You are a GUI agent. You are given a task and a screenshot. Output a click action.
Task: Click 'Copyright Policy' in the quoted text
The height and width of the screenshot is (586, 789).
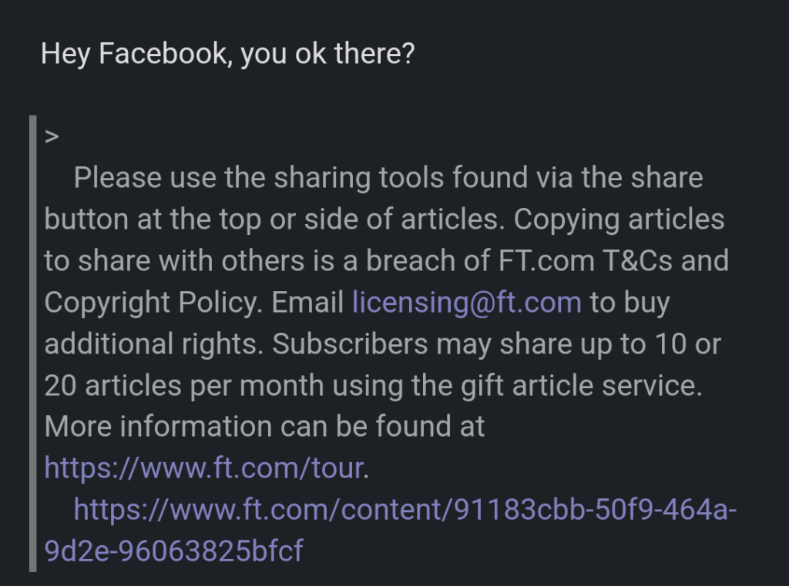click(149, 303)
